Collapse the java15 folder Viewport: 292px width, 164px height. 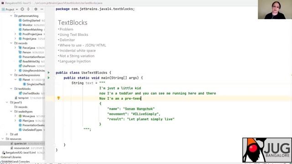tap(7, 102)
